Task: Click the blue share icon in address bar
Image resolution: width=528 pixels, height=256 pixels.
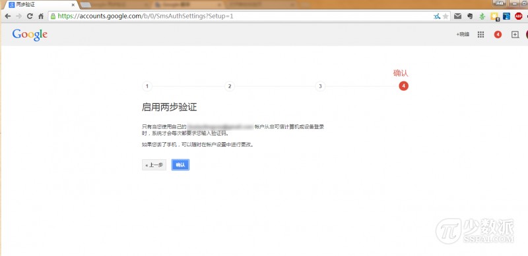Action: click(437, 16)
